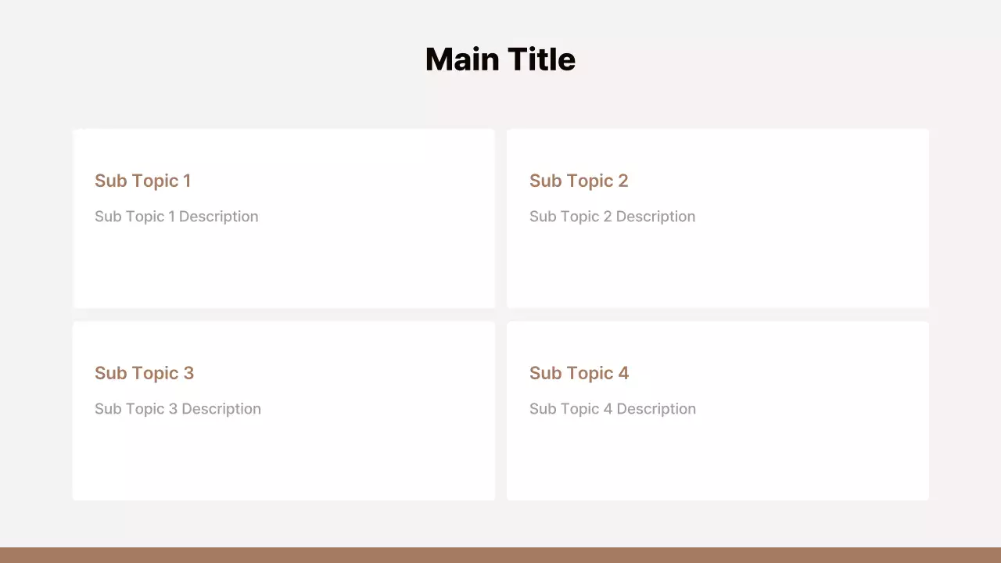The height and width of the screenshot is (563, 1001).
Task: Click the digit "3" in the third card heading
Action: pyautogui.click(x=188, y=373)
